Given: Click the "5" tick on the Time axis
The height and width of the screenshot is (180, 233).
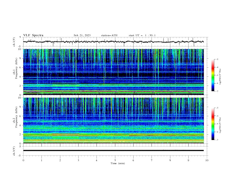Looking at the screenshot, I should pos(115,160).
